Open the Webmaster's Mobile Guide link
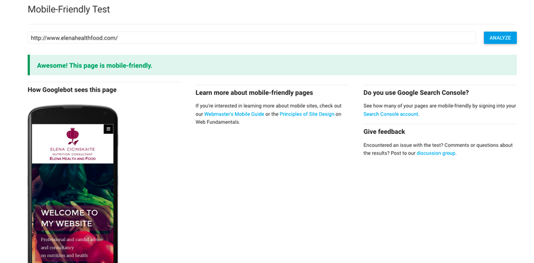Viewport: 534px width, 263px height. [x=234, y=114]
